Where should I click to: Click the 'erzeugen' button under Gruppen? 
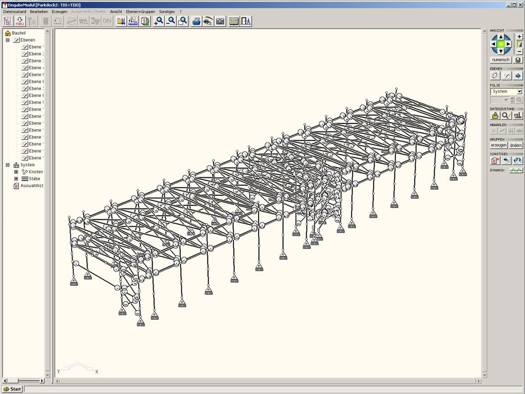pyautogui.click(x=498, y=145)
